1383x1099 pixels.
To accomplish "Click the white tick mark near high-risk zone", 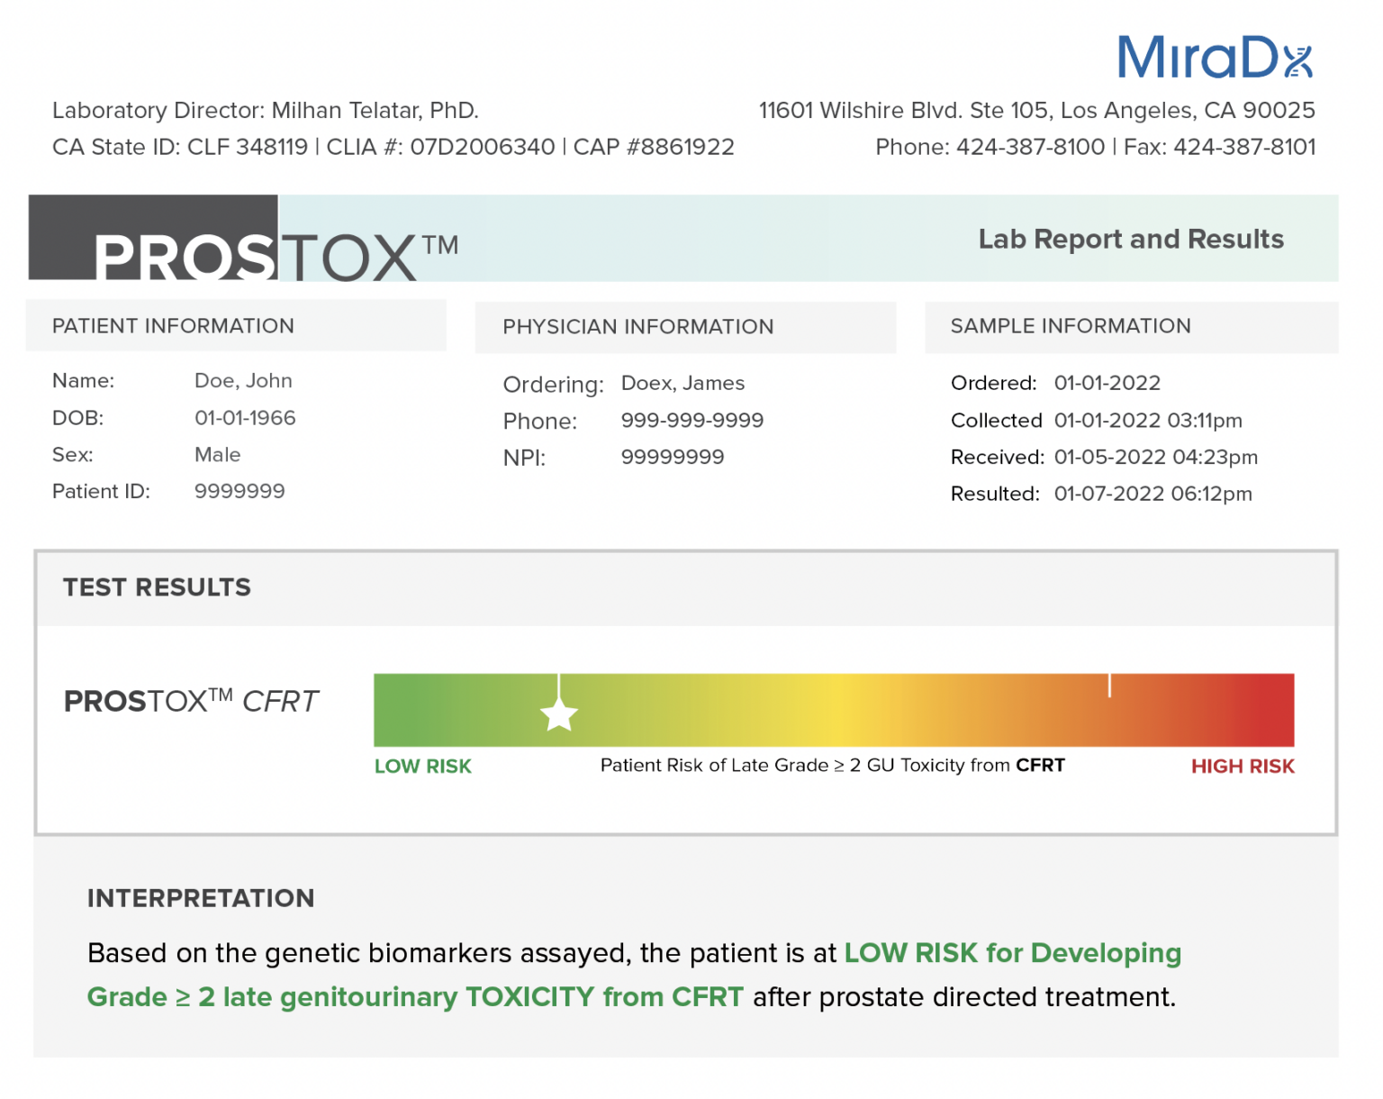I will (x=1108, y=686).
